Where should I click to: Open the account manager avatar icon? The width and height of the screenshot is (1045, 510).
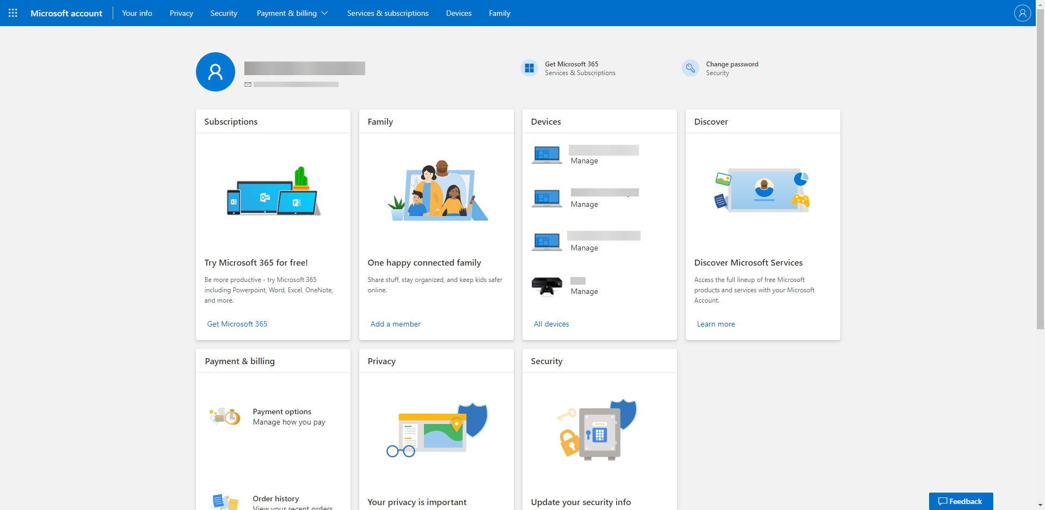(1022, 13)
